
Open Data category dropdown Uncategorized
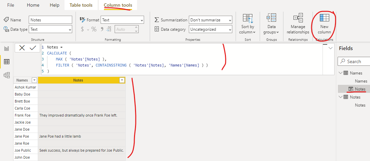tap(211, 29)
